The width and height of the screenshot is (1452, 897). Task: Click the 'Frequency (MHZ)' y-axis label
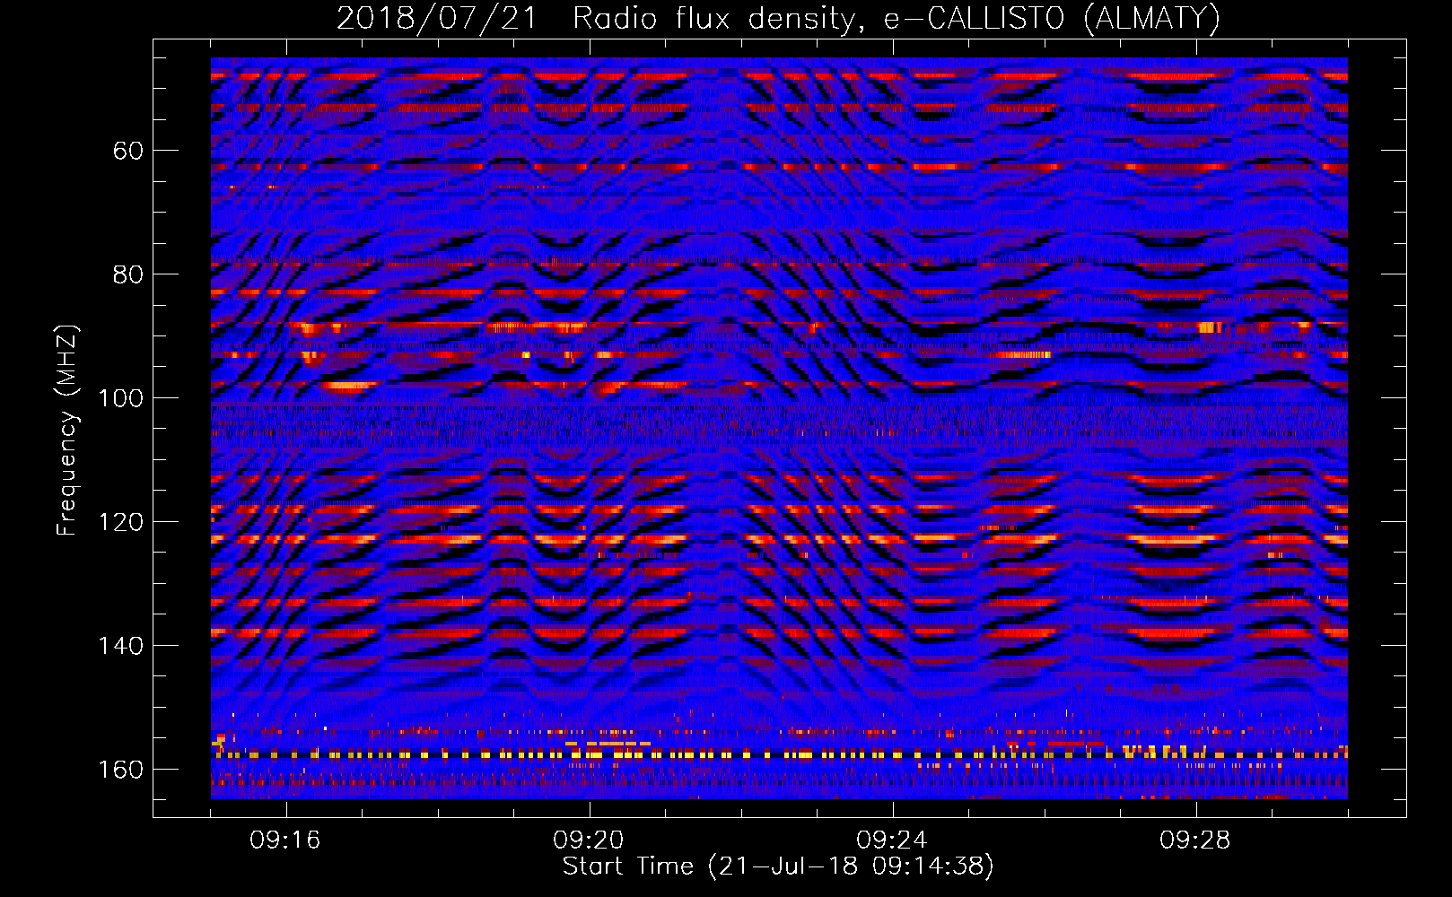[67, 430]
